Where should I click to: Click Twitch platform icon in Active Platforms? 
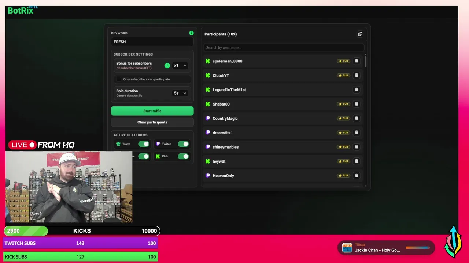point(158,144)
